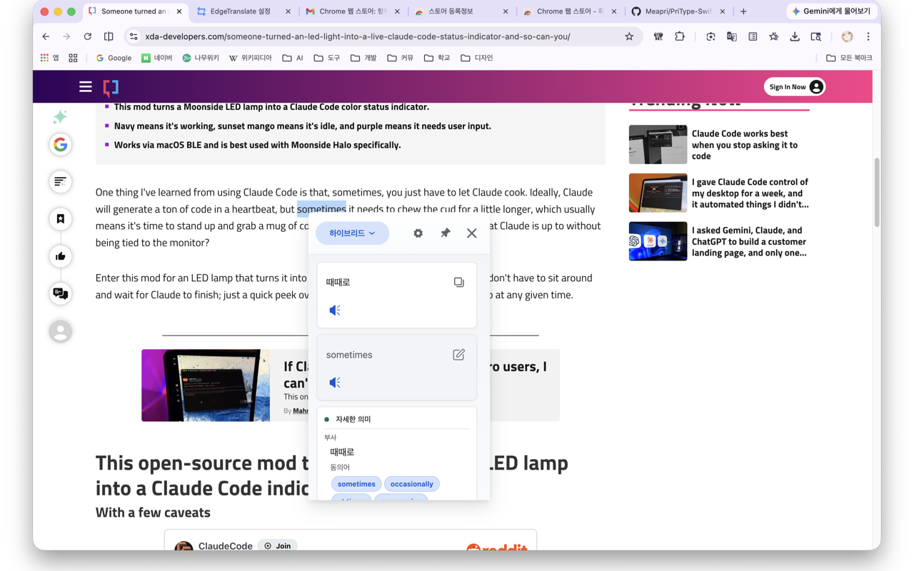Open the 하이브리드 translator dropdown
The image size is (914, 571).
(x=352, y=233)
